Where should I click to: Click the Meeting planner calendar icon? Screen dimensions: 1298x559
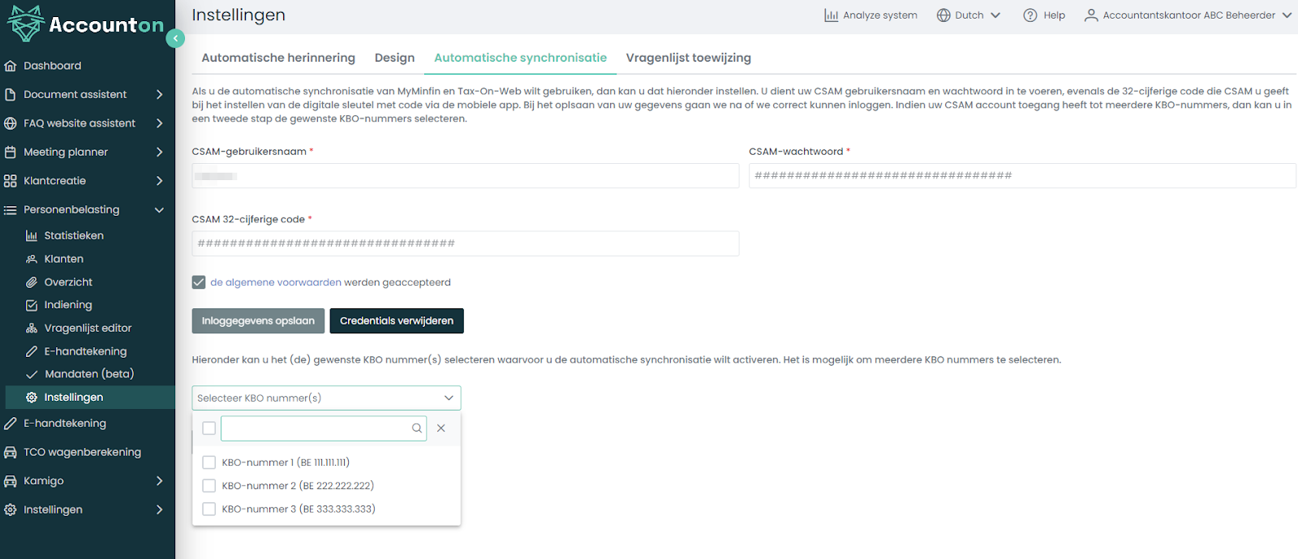(11, 152)
